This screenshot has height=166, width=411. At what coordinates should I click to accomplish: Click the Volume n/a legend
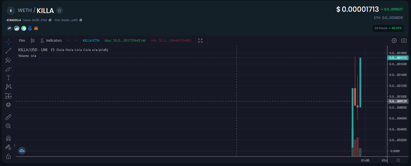click(27, 55)
